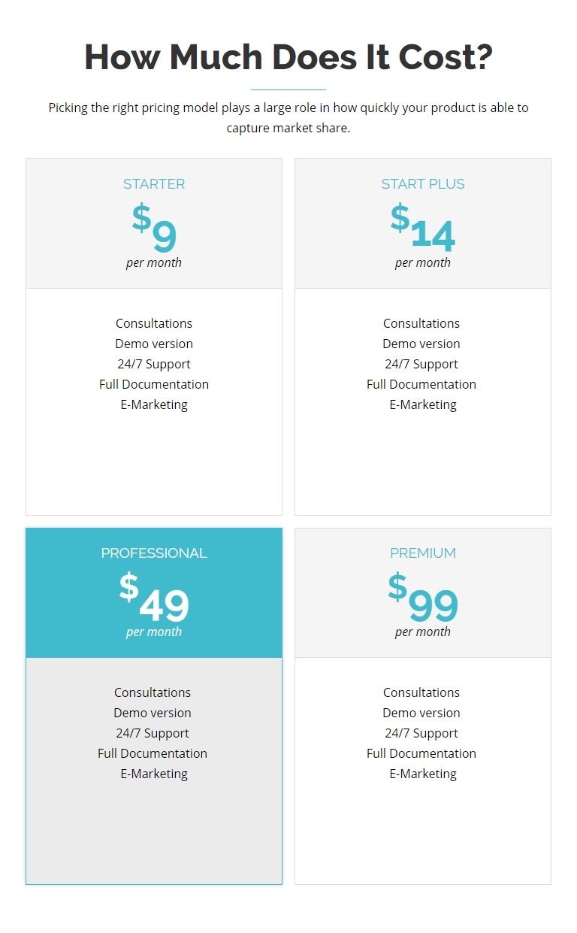Click Consultations in the Premium plan
577x933 pixels.
point(421,692)
